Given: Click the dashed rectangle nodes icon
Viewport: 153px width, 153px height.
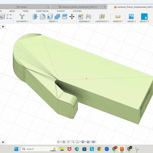Looking at the screenshot, I should (x=9, y=17).
